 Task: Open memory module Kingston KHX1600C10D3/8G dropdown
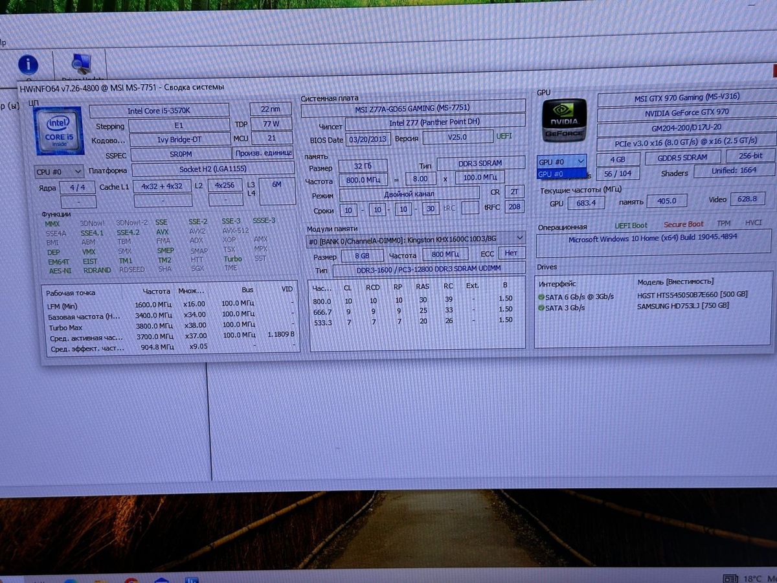click(415, 240)
